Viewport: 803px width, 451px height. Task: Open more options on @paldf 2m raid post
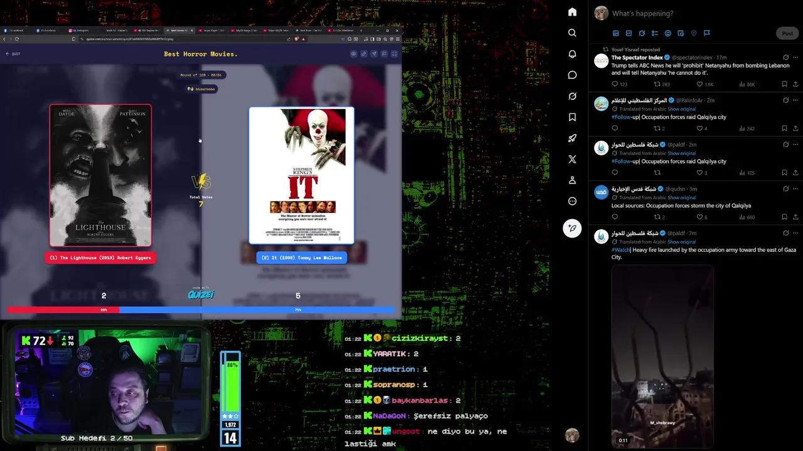[x=795, y=145]
